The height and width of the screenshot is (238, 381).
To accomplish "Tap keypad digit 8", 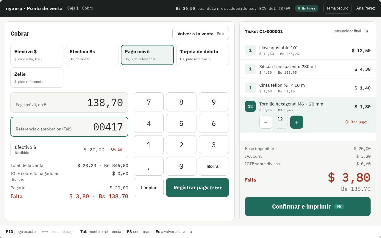I will [x=181, y=102].
